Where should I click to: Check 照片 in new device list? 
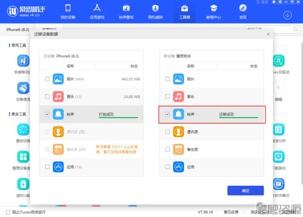point(168,79)
